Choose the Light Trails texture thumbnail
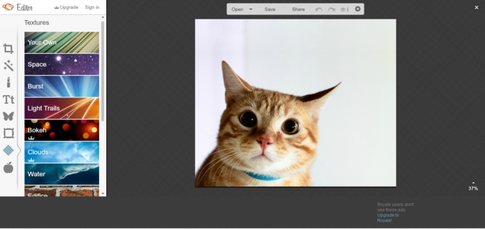This screenshot has height=229, width=485. (62, 108)
